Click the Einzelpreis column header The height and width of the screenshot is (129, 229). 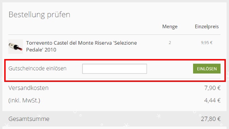(x=207, y=26)
